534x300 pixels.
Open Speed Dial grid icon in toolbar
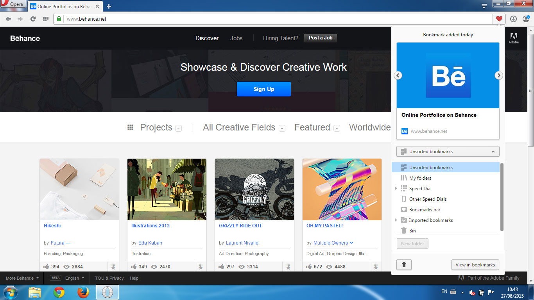45,19
